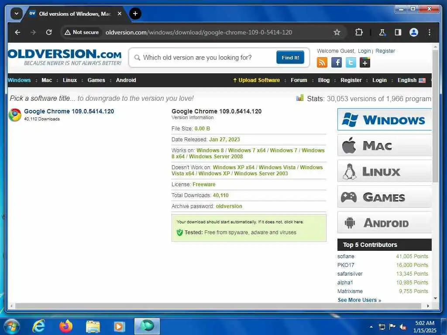
Task: Click the 'click here' download text
Action: (294, 222)
